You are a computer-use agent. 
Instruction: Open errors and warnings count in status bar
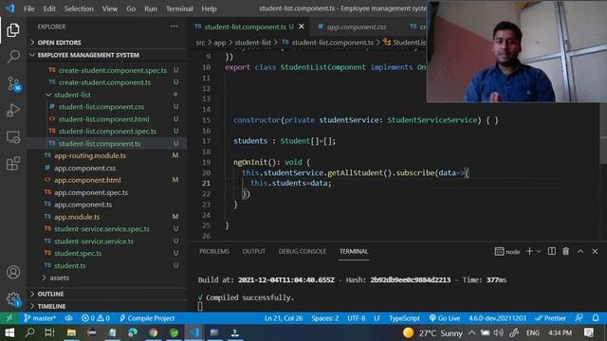pyautogui.click(x=95, y=318)
